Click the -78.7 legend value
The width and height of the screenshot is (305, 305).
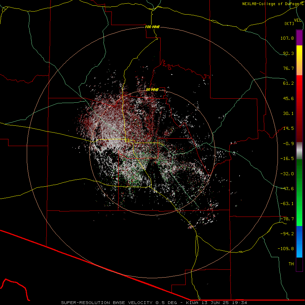pyautogui.click(x=287, y=219)
